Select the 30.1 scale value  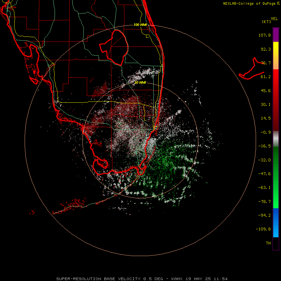click(x=266, y=105)
